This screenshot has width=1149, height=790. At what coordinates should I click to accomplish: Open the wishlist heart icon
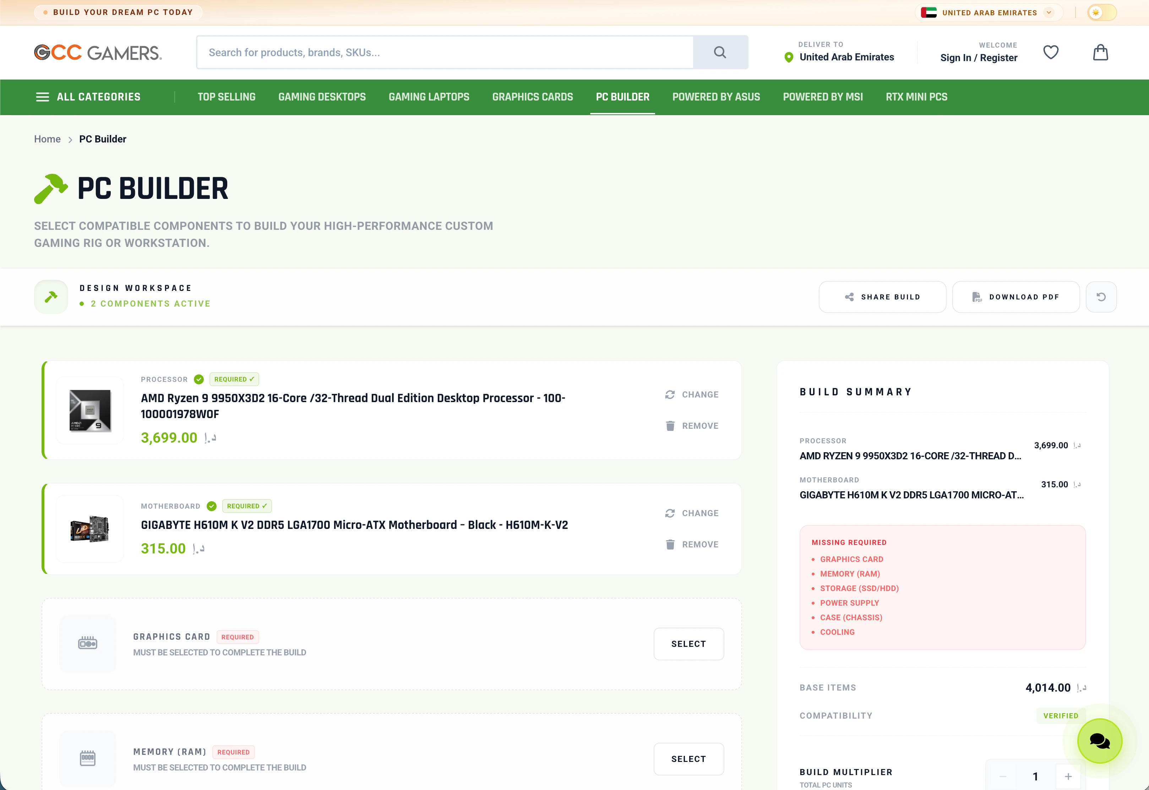pyautogui.click(x=1051, y=52)
